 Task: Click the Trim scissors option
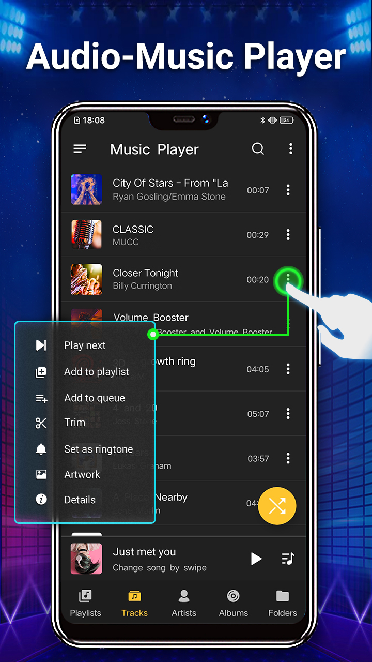(74, 423)
